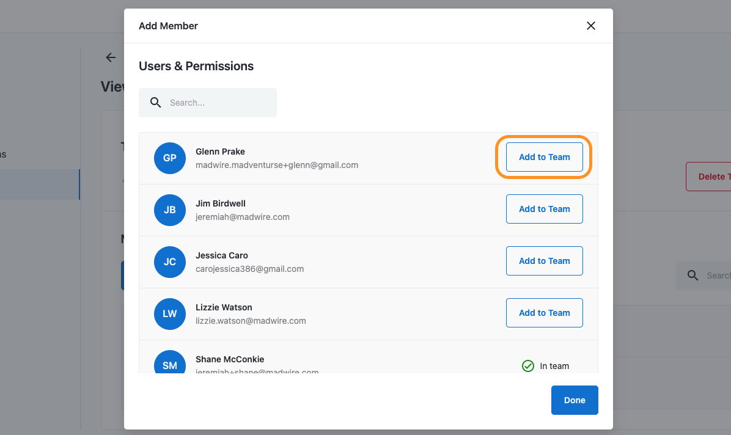This screenshot has width=731, height=435.
Task: Select Glenn Prake's GP avatar
Action: click(170, 158)
